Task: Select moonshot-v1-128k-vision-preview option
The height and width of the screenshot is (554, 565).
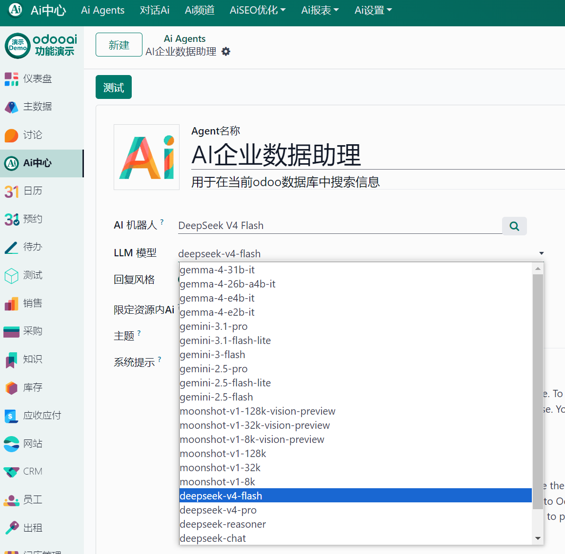Action: click(x=355, y=411)
